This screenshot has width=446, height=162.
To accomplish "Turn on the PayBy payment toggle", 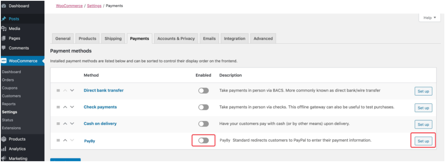I will (x=203, y=140).
